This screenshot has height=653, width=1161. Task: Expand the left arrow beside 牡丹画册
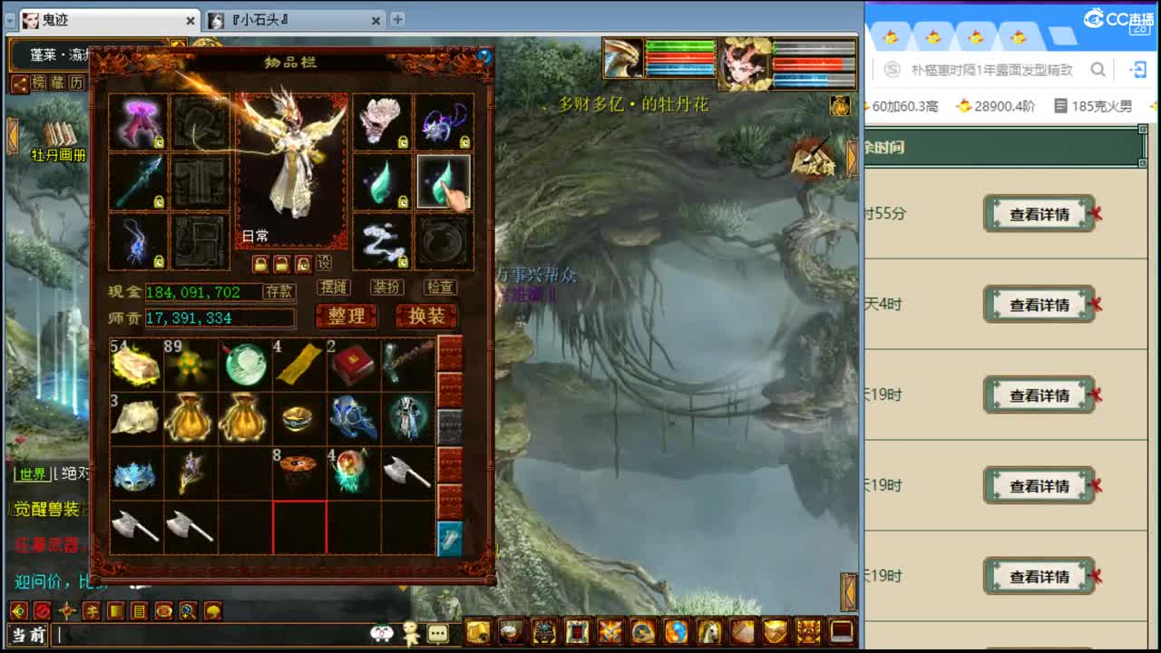pos(13,136)
